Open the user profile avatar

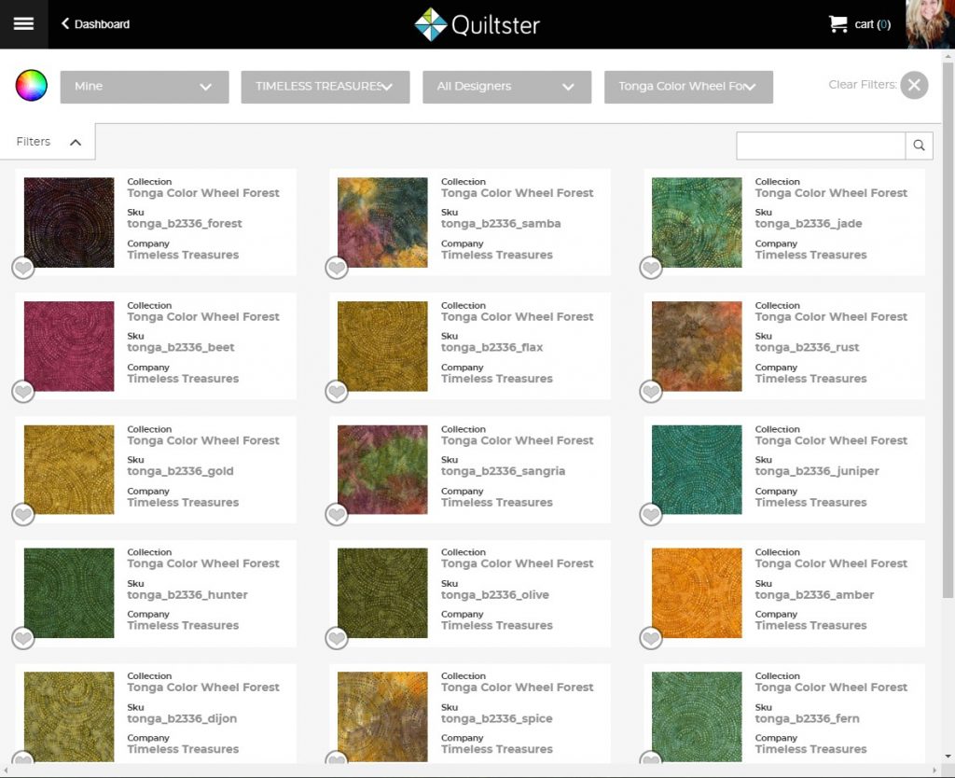pyautogui.click(x=930, y=23)
